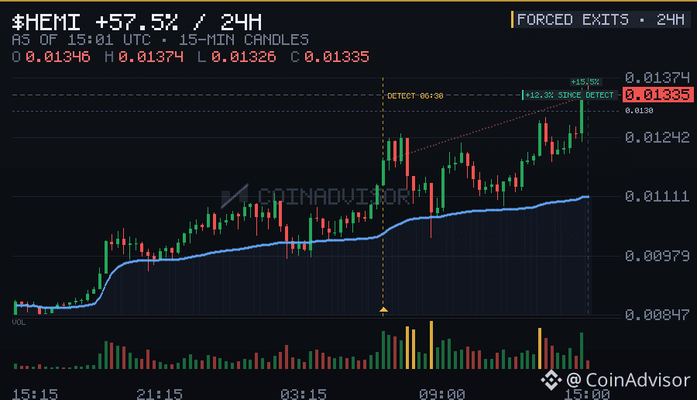Screen dimensions: 697x400
Task: Click the VOL panel label
Action: click(x=19, y=322)
